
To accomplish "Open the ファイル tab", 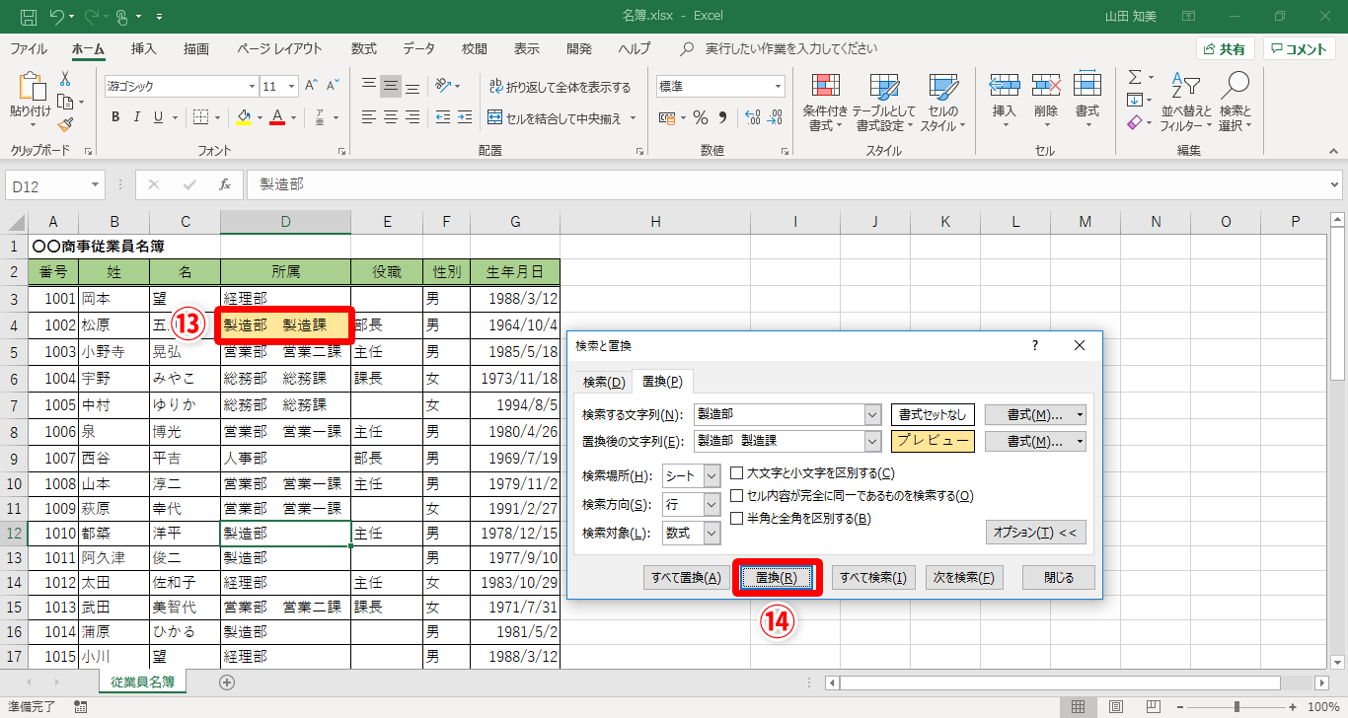I will click(29, 48).
